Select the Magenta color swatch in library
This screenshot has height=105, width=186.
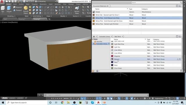[112, 56]
